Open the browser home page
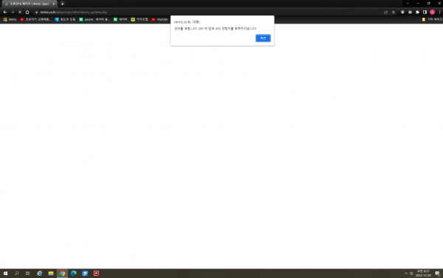This screenshot has width=443, height=278. [27, 12]
